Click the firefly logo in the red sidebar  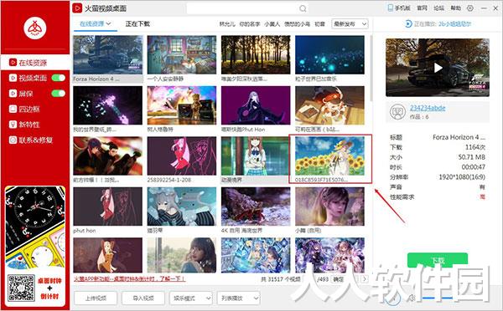(x=35, y=28)
